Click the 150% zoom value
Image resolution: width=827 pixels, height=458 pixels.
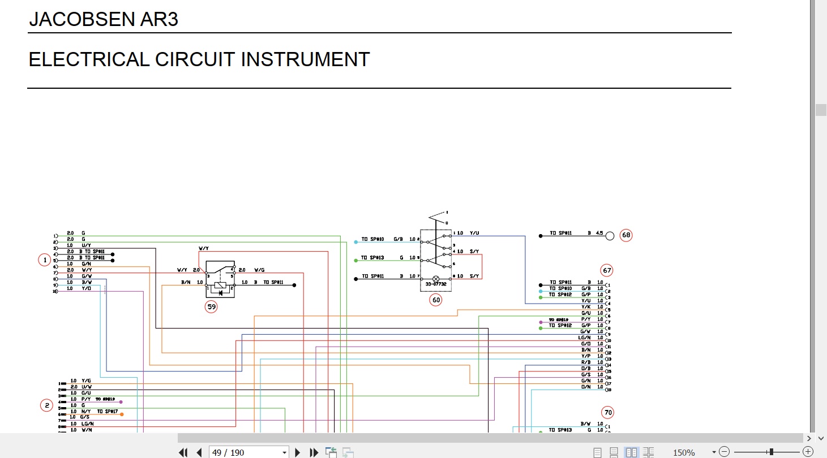pos(684,453)
